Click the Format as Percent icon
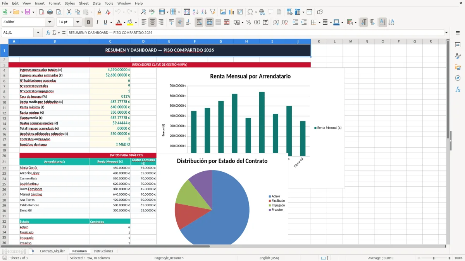Viewport: 465px width, 261px height. pos(249,22)
